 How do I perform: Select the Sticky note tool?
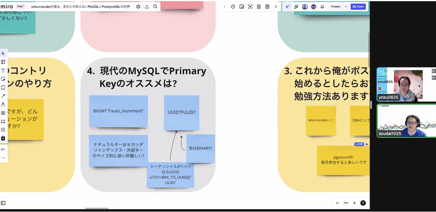[3, 79]
